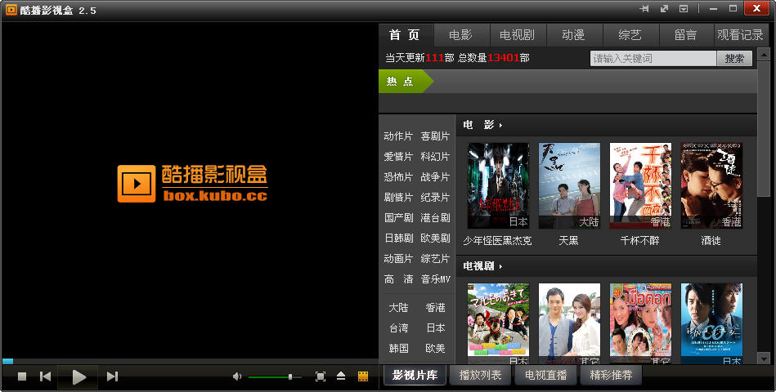Browse the 港台剧 category
776x392 pixels.
pyautogui.click(x=435, y=217)
